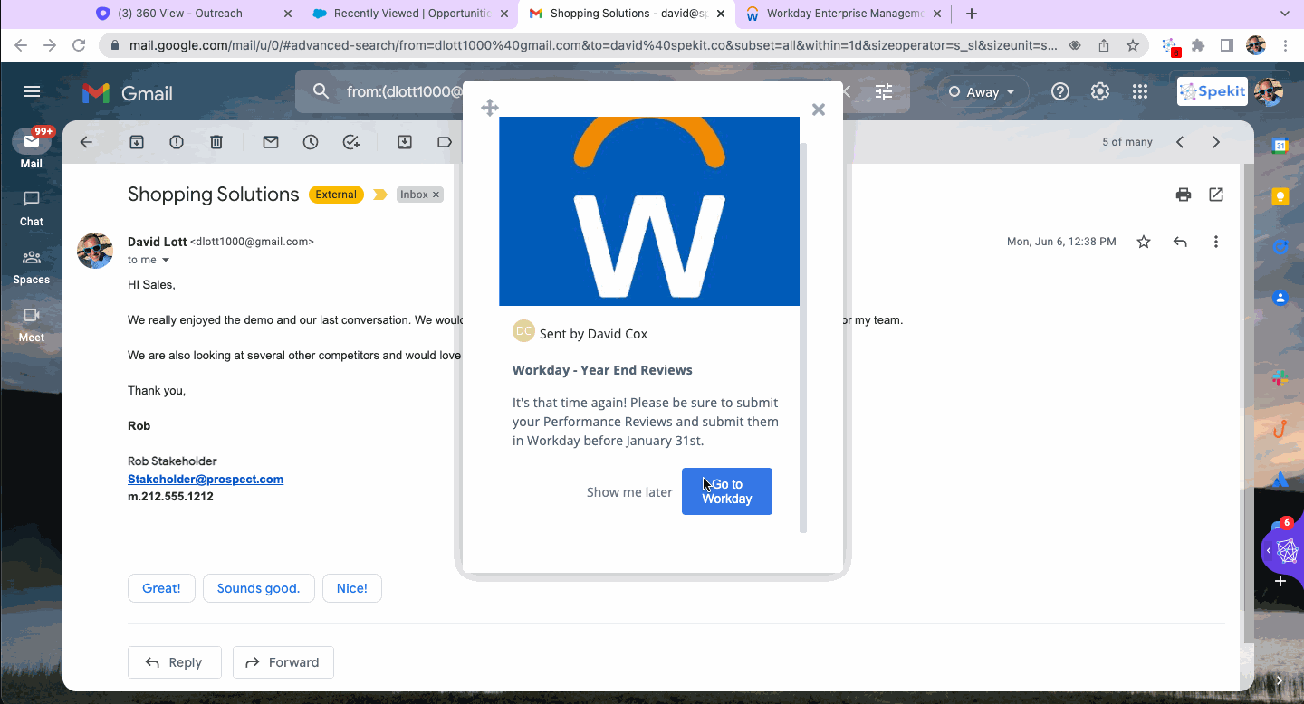Viewport: 1304px width, 704px height.
Task: Go back to the email list
Action: click(86, 142)
